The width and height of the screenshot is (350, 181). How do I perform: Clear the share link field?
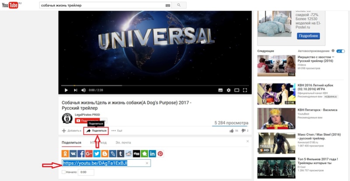[x=147, y=163]
